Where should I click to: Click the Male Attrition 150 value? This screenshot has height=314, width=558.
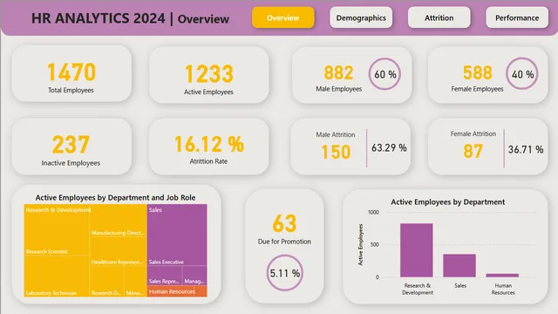pyautogui.click(x=336, y=152)
